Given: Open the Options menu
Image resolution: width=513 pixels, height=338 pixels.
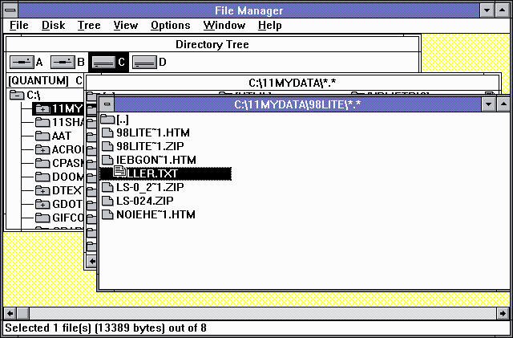Looking at the screenshot, I should tap(171, 25).
